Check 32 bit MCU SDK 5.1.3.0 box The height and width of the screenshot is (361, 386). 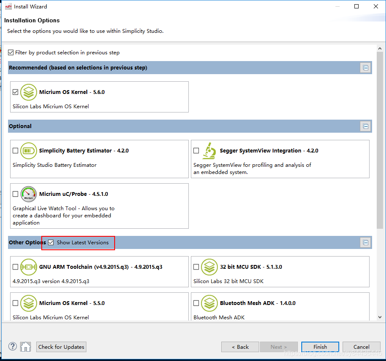196,267
